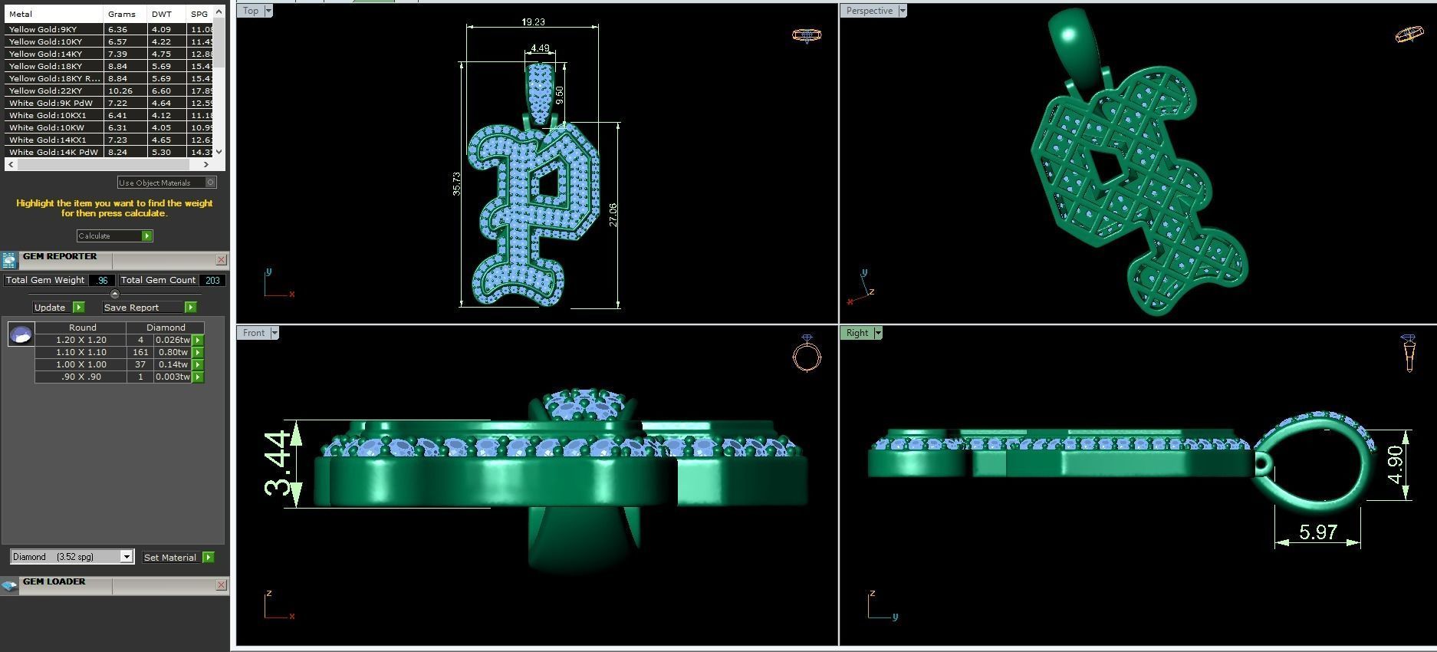Viewport: 1437px width, 652px height.
Task: Activate the Front viewport label
Action: pos(254,333)
